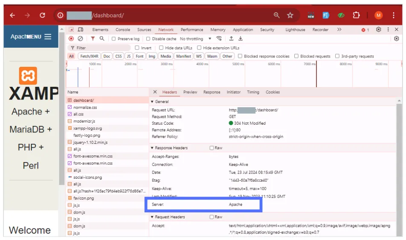
Task: Toggle the network filter funnel icon
Action: 93,38
